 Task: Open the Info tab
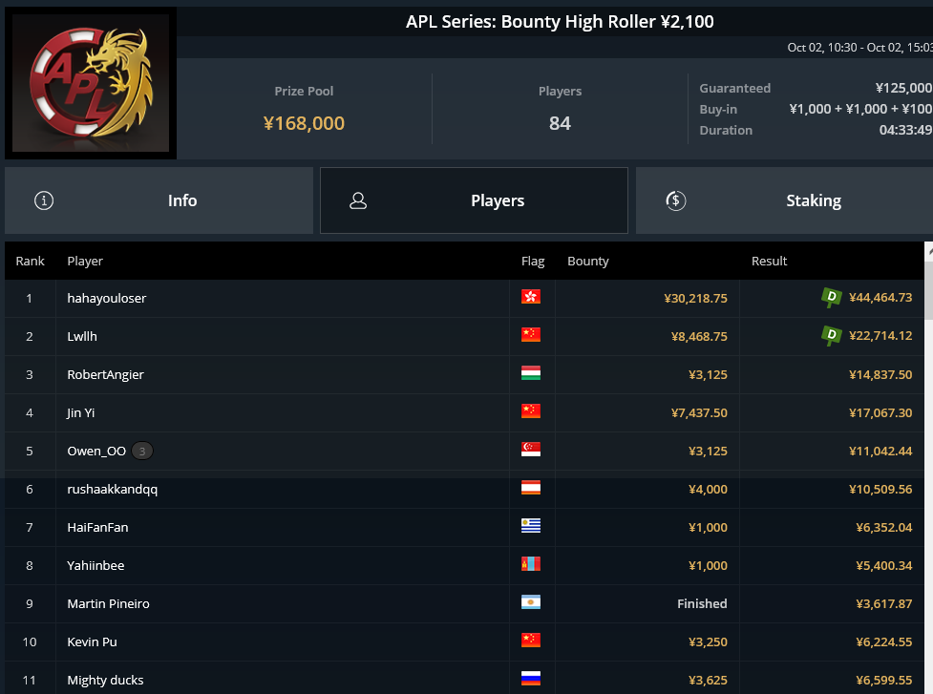(x=159, y=200)
